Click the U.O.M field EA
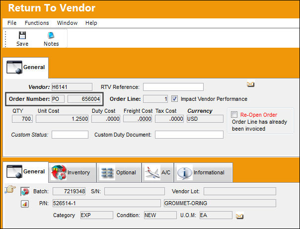The height and width of the screenshot is (229, 300). [x=216, y=215]
